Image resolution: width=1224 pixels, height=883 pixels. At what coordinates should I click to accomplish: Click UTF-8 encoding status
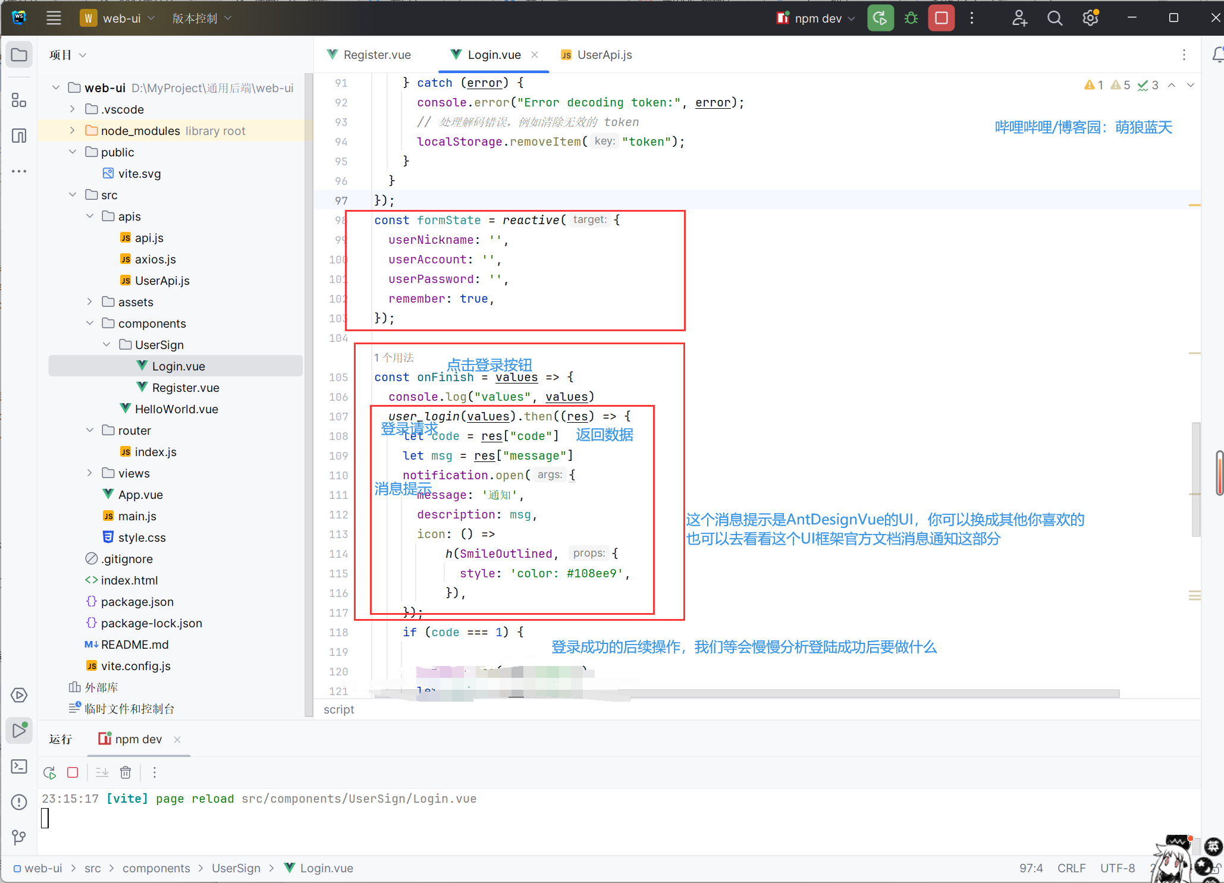pyautogui.click(x=1118, y=868)
